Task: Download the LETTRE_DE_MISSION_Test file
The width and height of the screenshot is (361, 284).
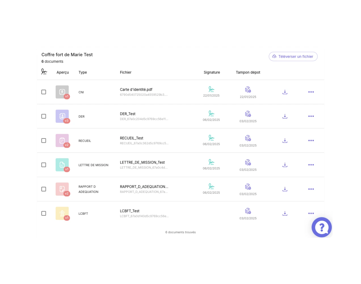Action: [285, 165]
